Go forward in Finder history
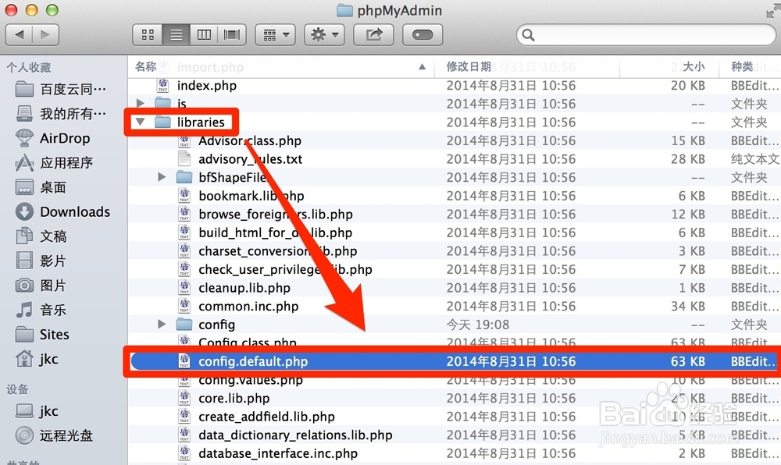 pyautogui.click(x=45, y=35)
